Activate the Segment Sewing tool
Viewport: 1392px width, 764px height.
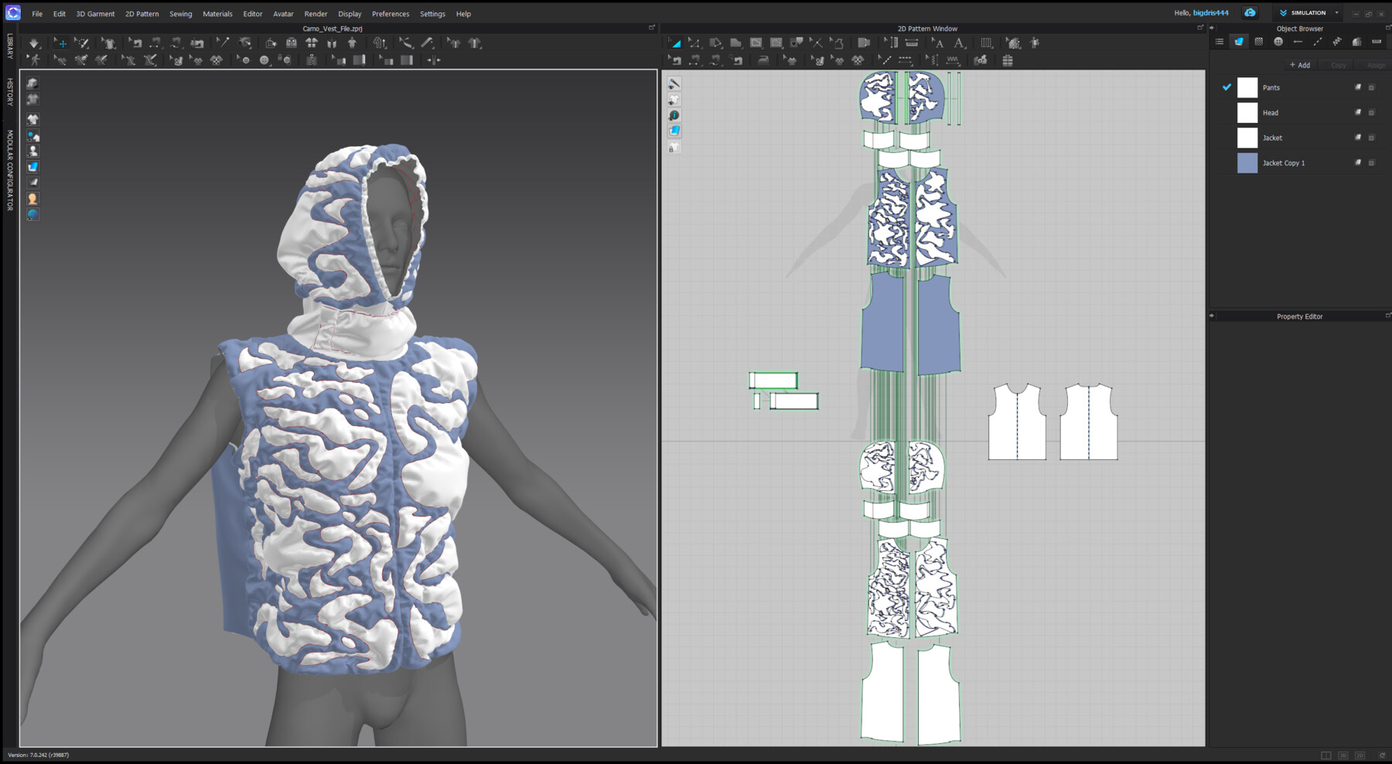pos(695,61)
